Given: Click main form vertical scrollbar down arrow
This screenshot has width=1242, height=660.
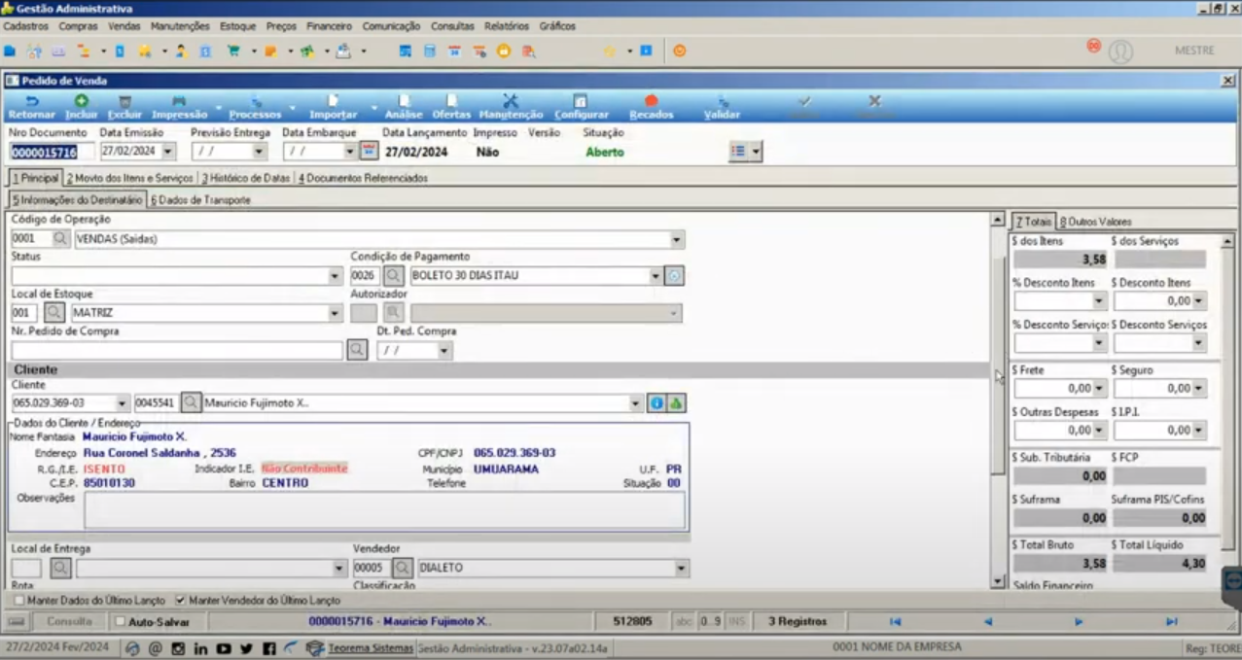Looking at the screenshot, I should click(997, 582).
